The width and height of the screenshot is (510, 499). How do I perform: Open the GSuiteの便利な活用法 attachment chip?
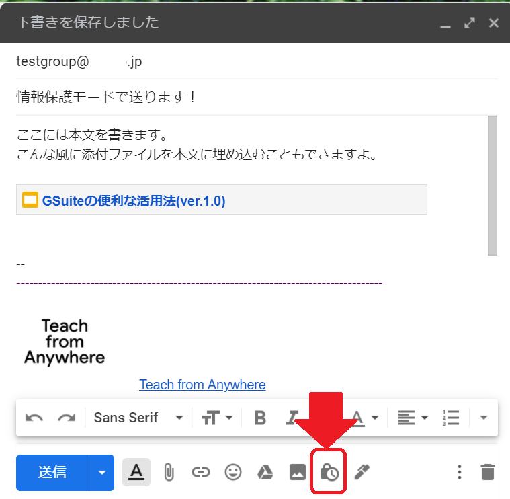click(222, 200)
